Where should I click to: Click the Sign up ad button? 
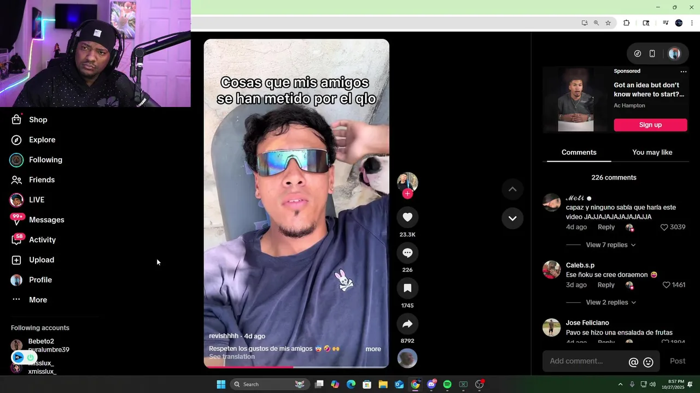pyautogui.click(x=650, y=125)
